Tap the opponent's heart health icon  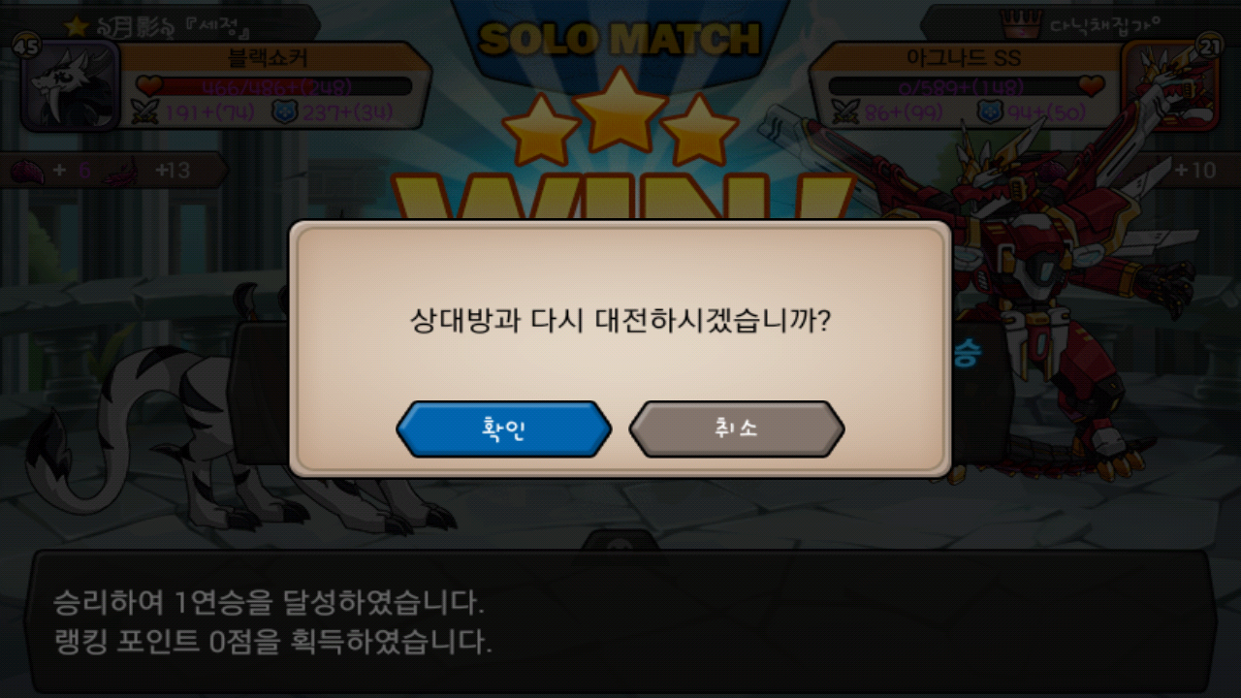pyautogui.click(x=1092, y=85)
